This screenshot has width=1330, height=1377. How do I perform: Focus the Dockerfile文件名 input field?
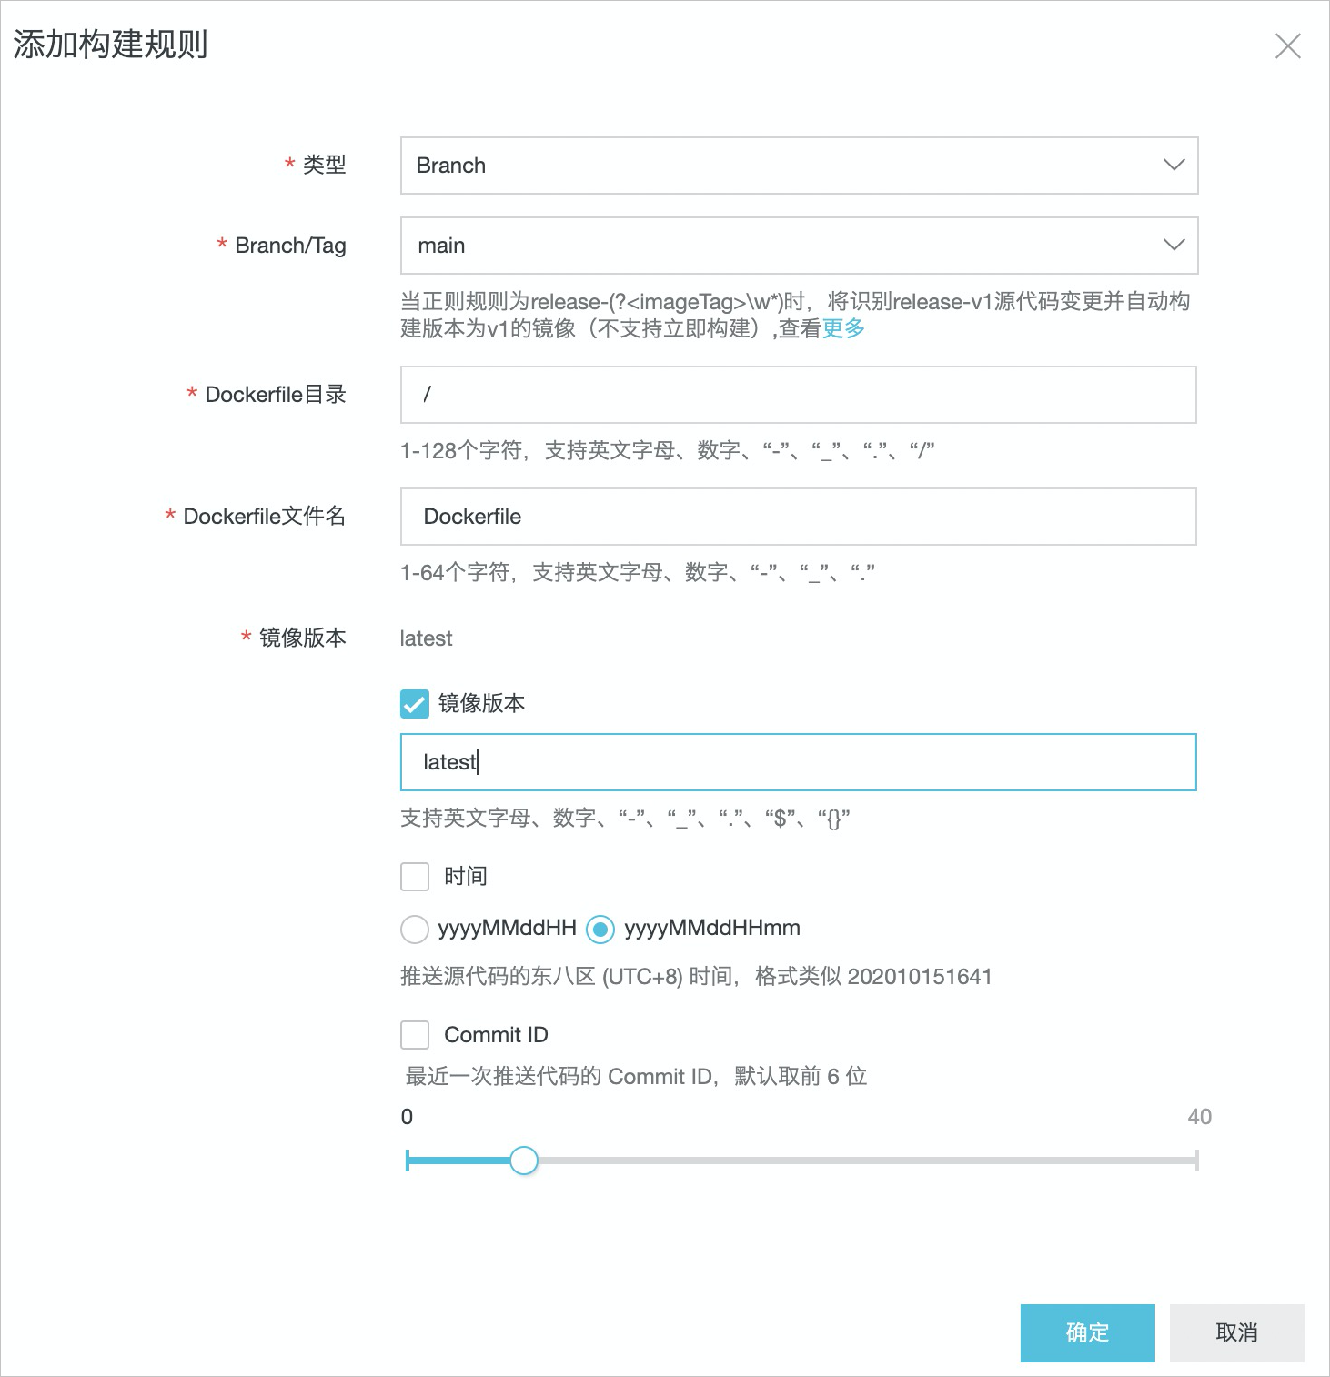tap(799, 517)
